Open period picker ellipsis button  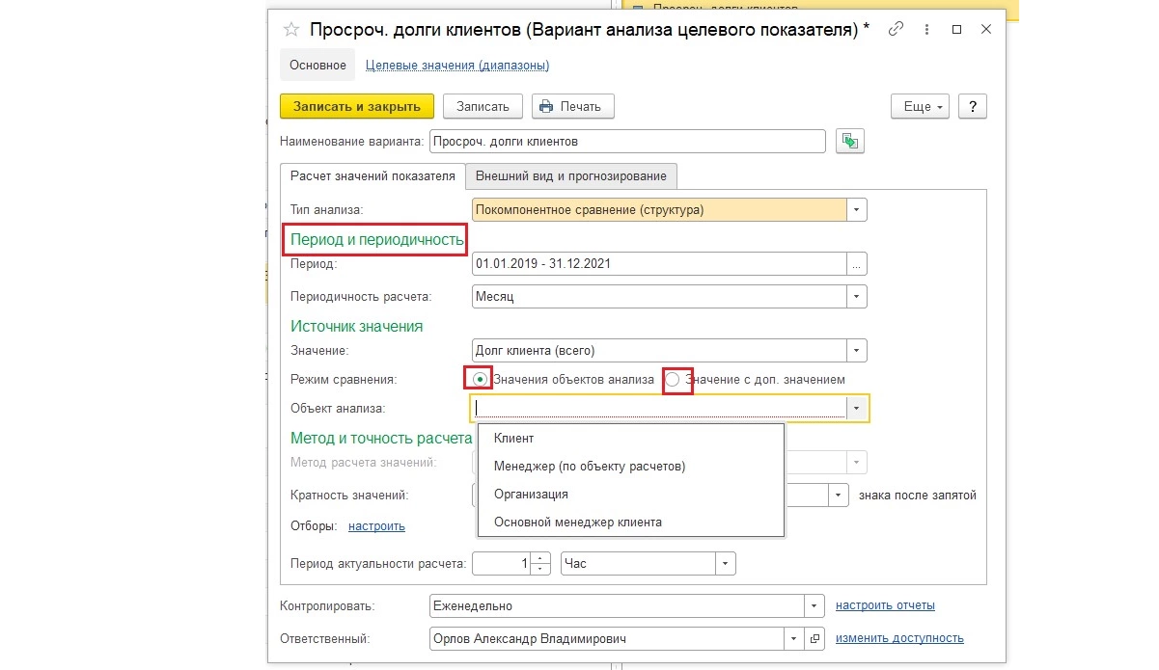pyautogui.click(x=857, y=264)
